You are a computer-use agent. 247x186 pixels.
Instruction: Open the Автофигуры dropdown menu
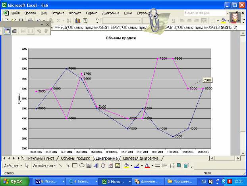pyautogui.click(x=44, y=165)
